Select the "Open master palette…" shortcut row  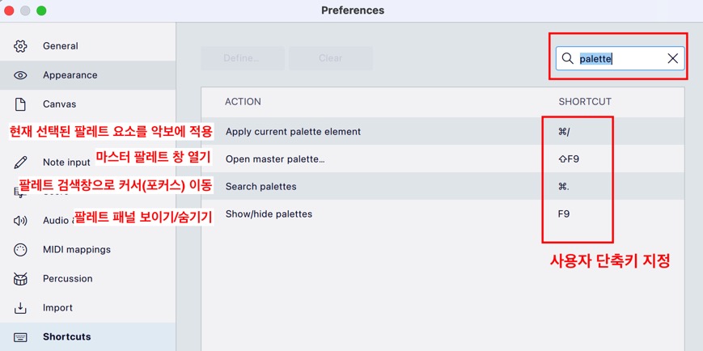click(275, 159)
